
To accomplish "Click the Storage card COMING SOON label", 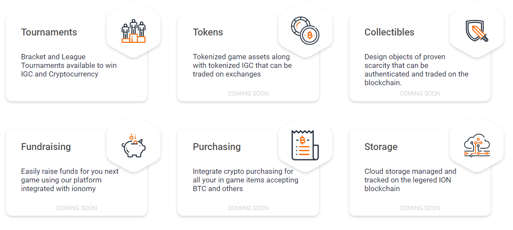I will [420, 208].
